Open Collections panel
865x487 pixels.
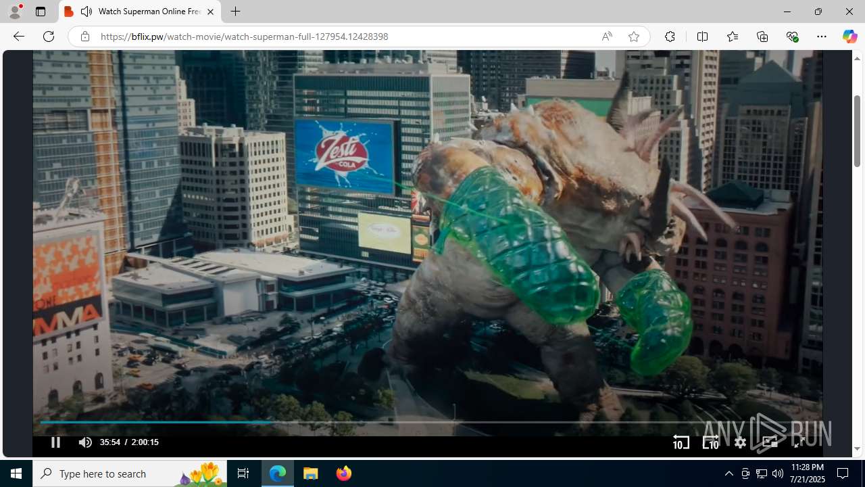[x=762, y=37]
